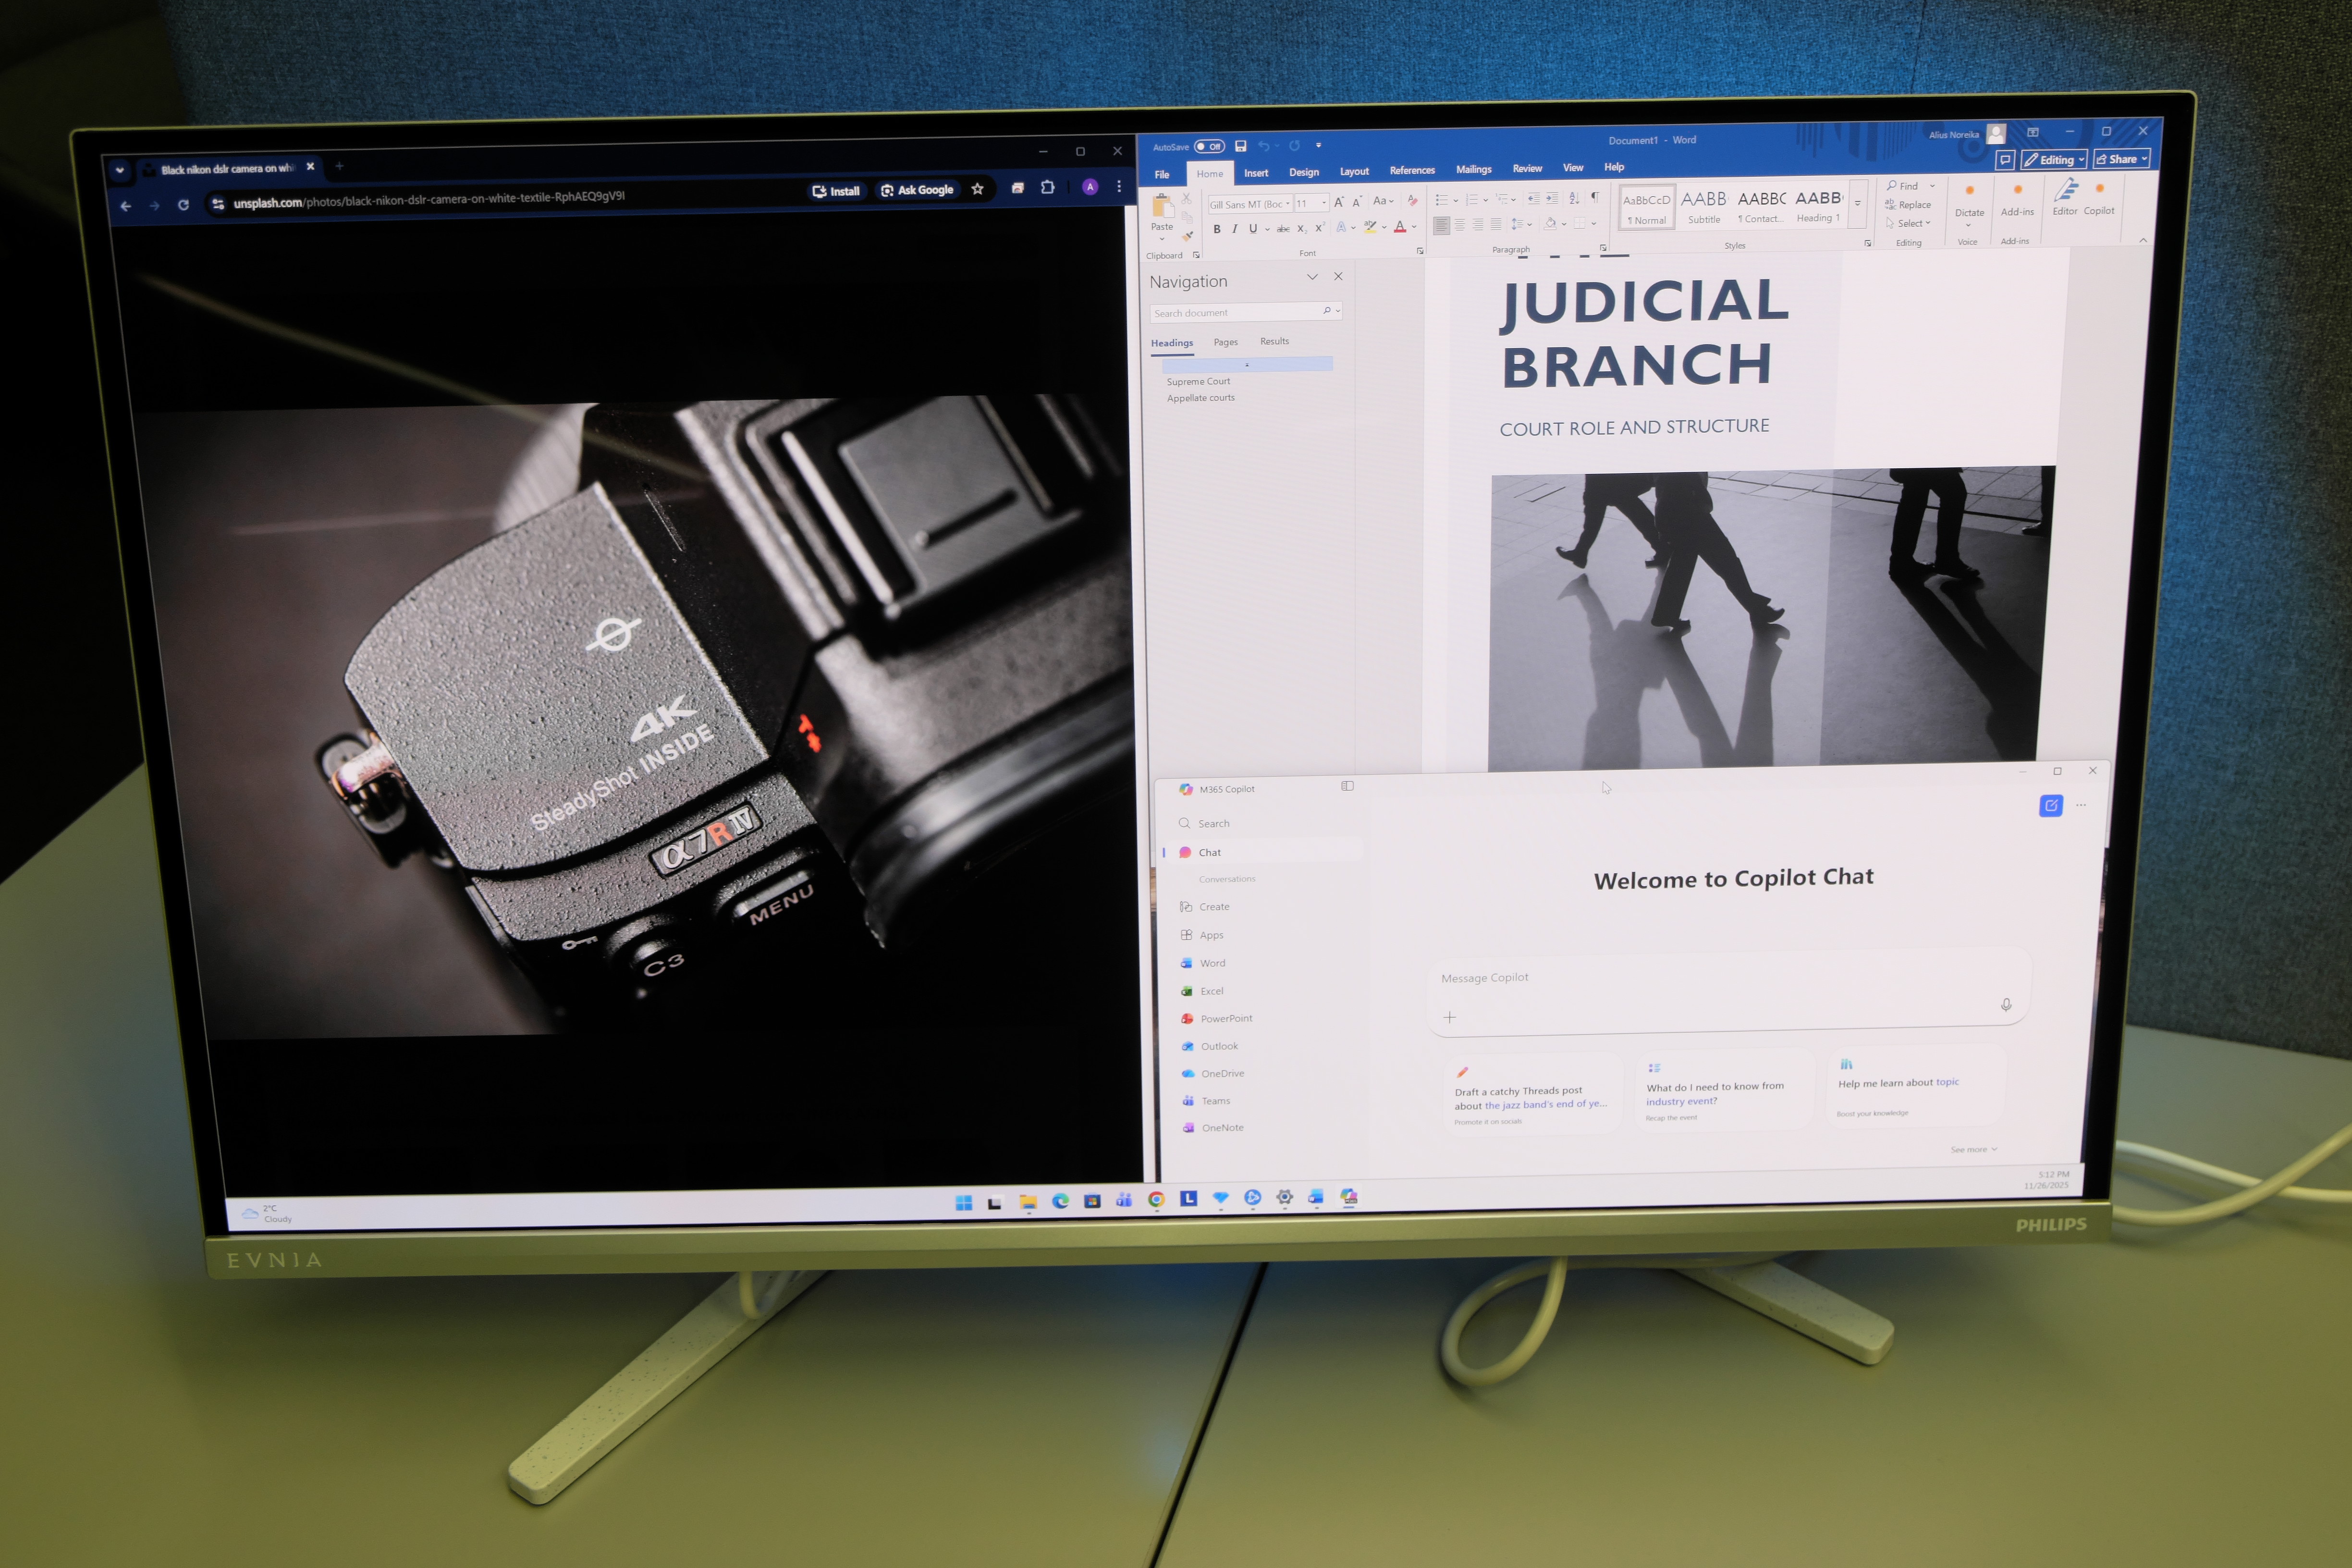Image resolution: width=2352 pixels, height=1568 pixels.
Task: Expand the Styles gallery more arrow
Action: tap(1858, 203)
